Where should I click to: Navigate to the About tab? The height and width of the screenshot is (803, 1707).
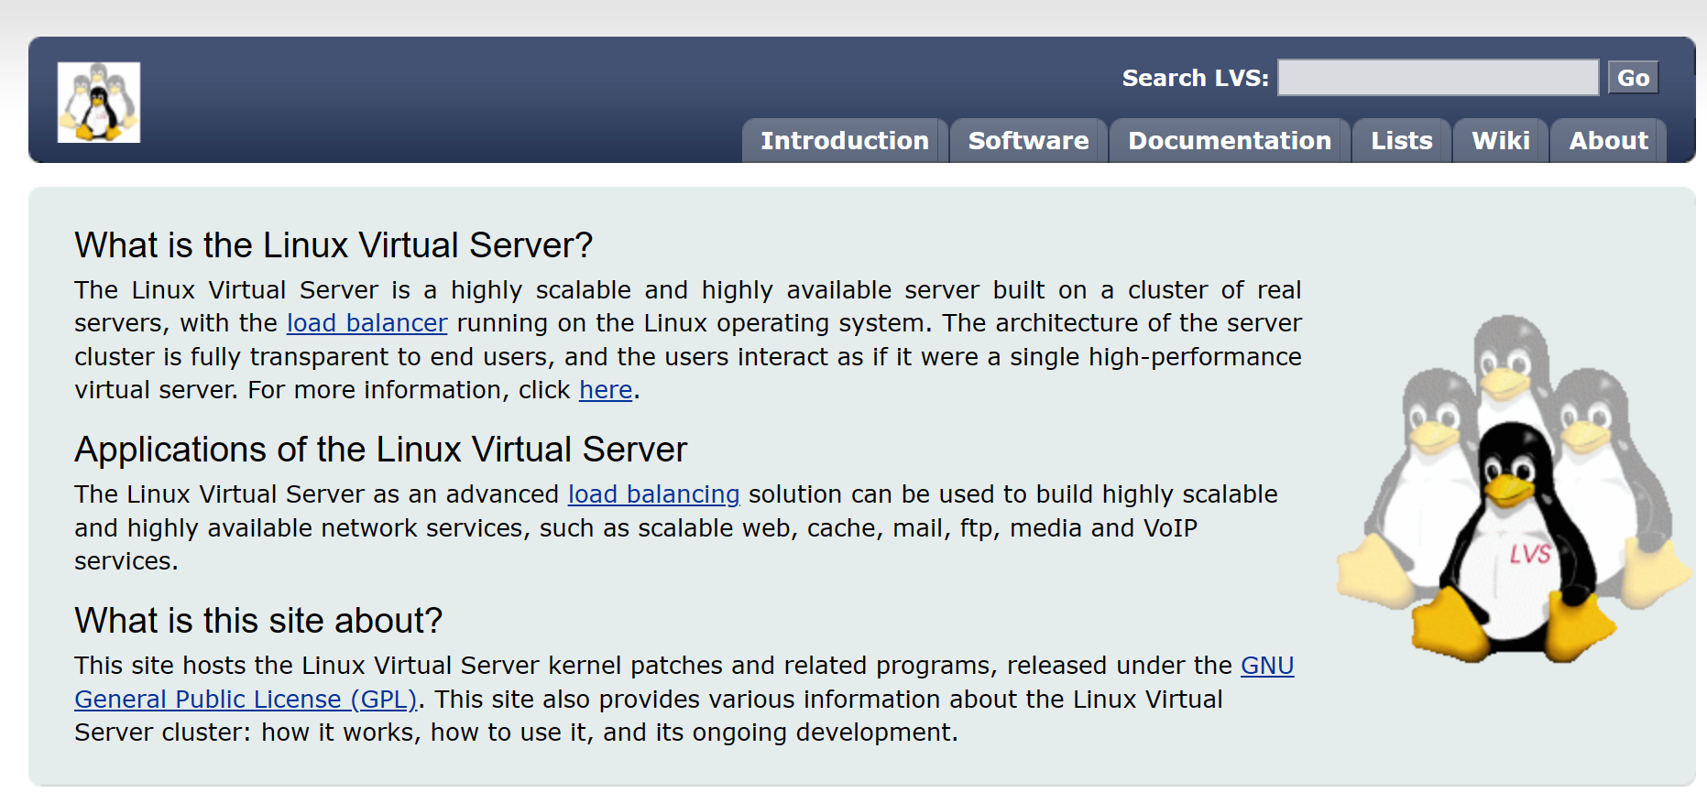pyautogui.click(x=1608, y=141)
